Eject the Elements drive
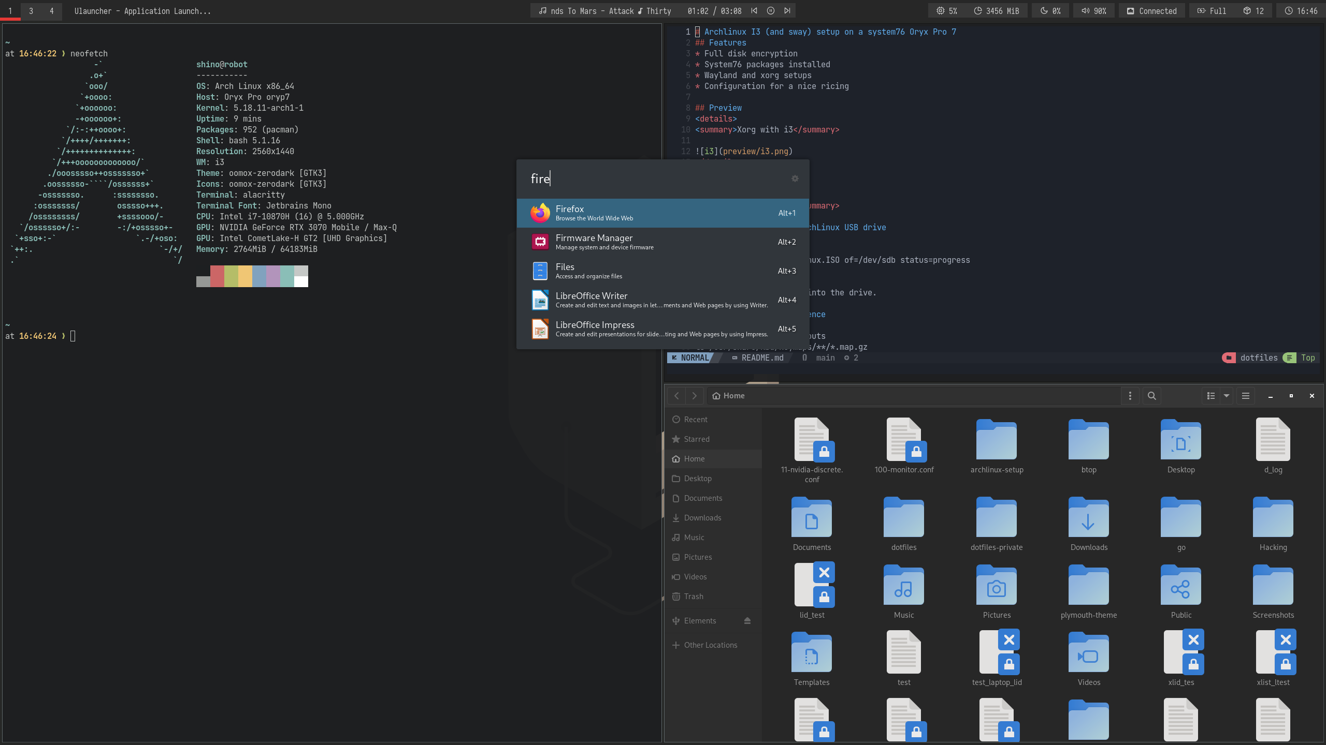Screen dimensions: 1326x745 coord(747,621)
